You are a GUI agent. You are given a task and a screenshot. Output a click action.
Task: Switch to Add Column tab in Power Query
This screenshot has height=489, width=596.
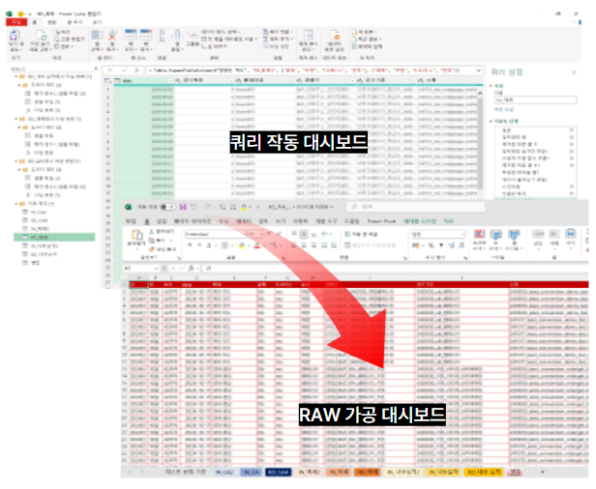(x=74, y=22)
